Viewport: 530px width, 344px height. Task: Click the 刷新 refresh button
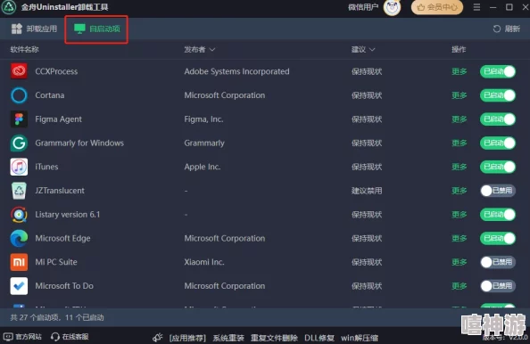tap(506, 29)
